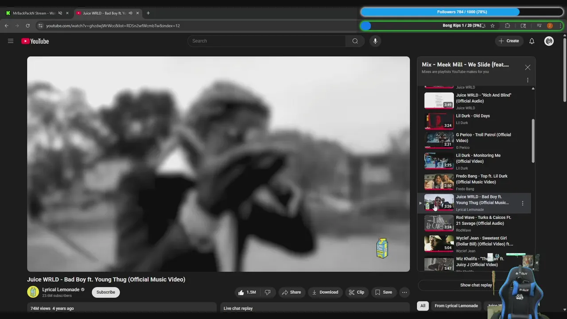Screen dimensions: 567x319
Task: Click Lyrical Lemonade channel avatar
Action: (33, 292)
